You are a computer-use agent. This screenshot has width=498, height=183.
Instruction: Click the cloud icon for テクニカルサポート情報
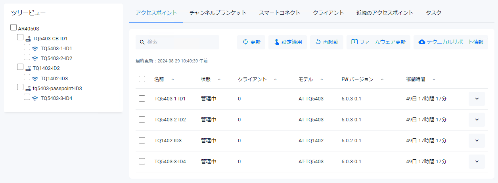(422, 42)
